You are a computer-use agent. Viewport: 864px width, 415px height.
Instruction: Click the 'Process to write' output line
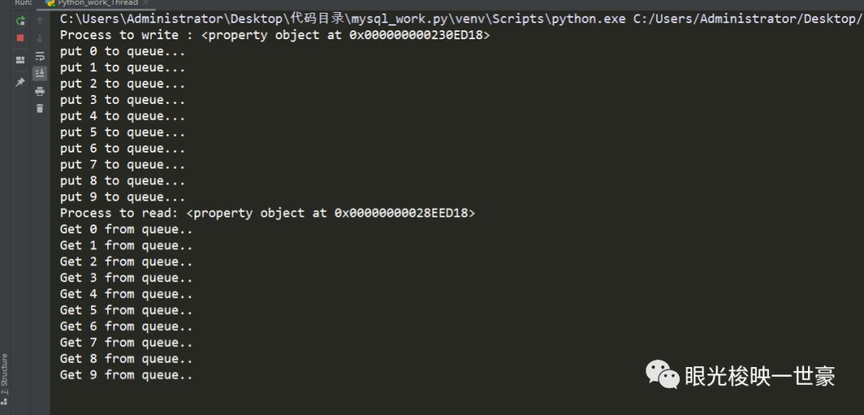(274, 35)
